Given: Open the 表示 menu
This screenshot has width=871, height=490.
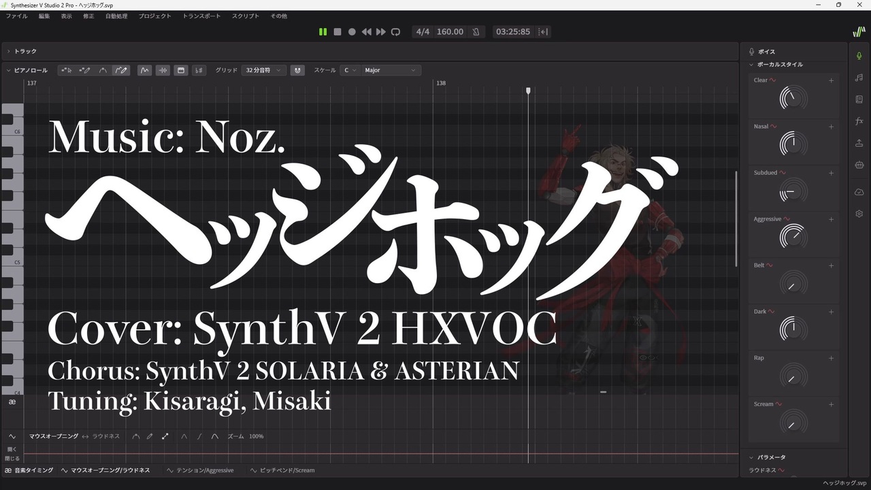Looking at the screenshot, I should point(66,16).
